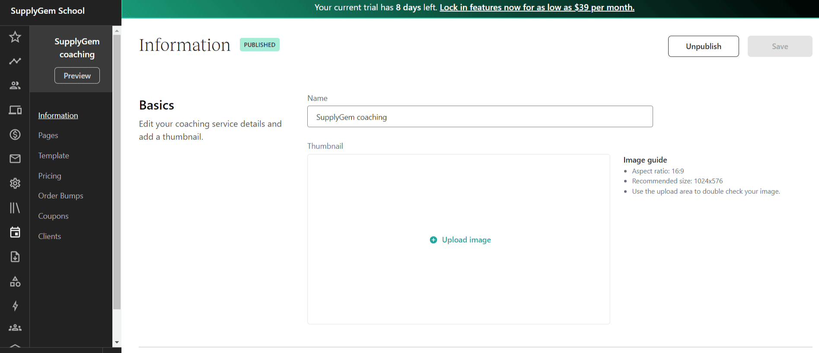This screenshot has height=353, width=819.
Task: Open the Coupons menu item
Action: point(53,216)
